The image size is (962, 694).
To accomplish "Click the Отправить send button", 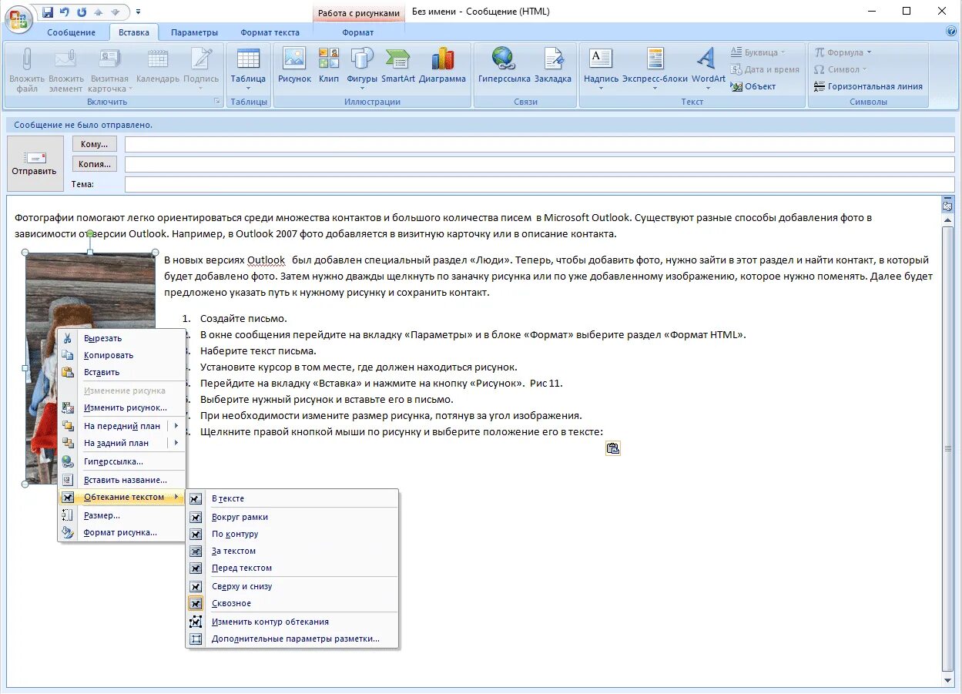I will [35, 163].
